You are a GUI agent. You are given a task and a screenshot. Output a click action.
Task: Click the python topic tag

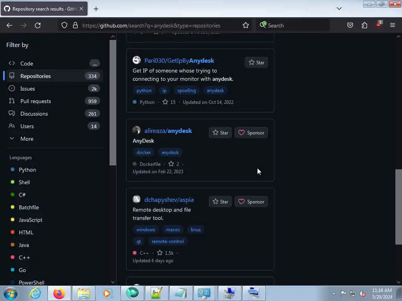144,91
